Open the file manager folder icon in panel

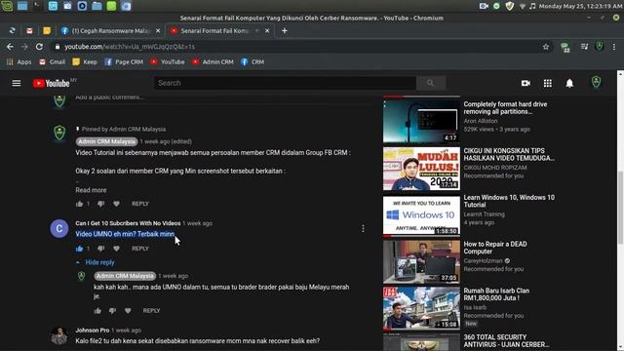(97, 6)
